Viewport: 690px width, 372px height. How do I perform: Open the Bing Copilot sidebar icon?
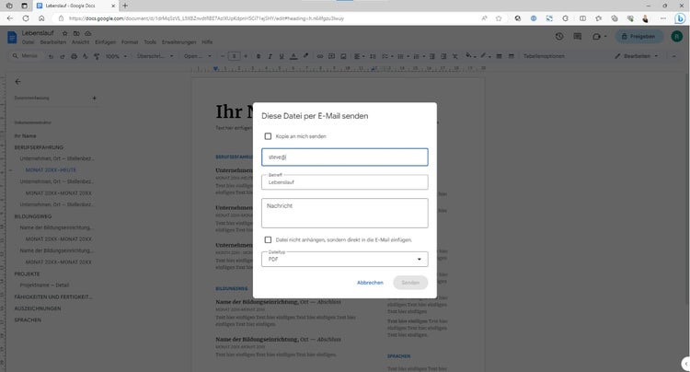click(x=680, y=18)
